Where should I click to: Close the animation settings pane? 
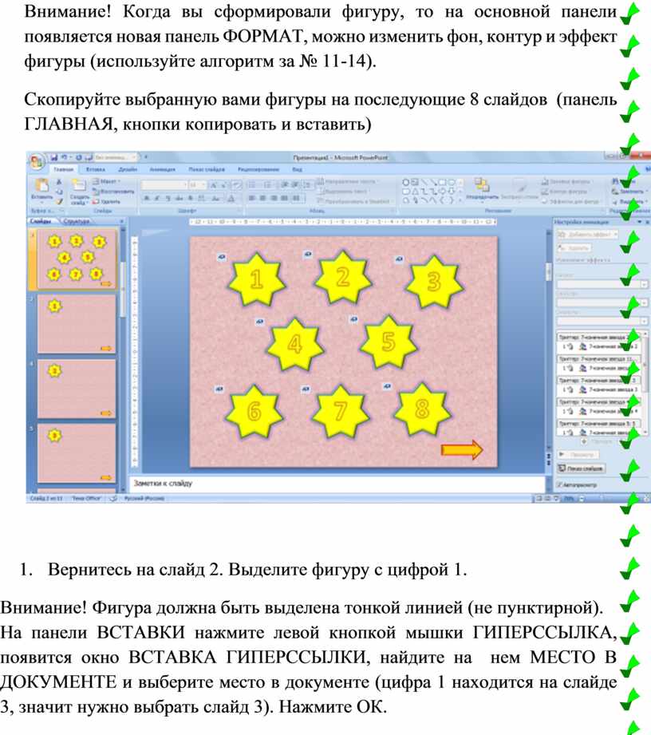tap(647, 222)
